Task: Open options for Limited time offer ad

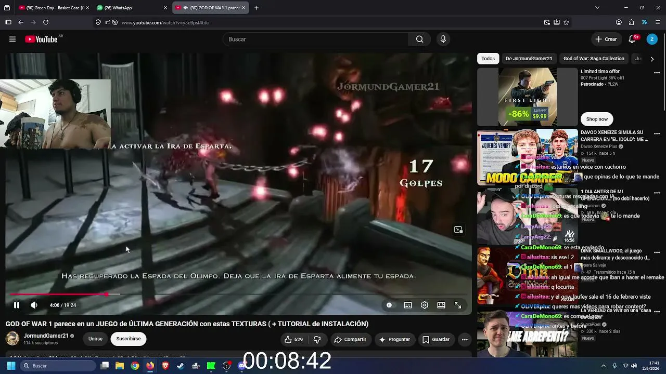Action: [x=657, y=73]
